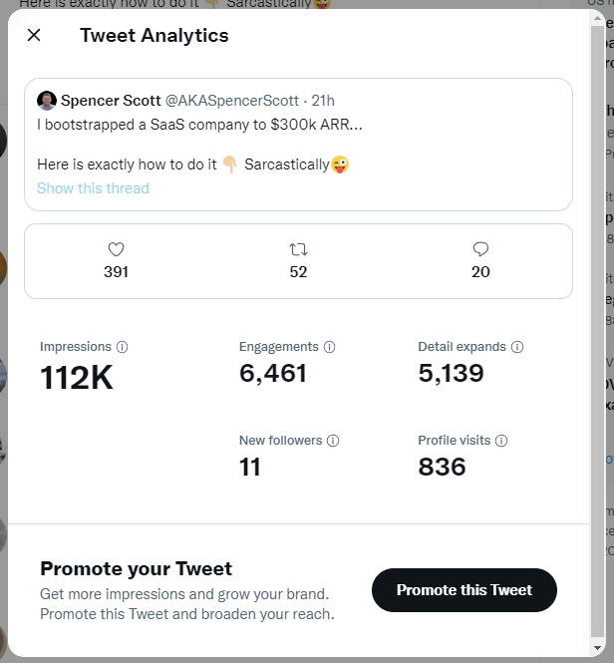Viewport: 614px width, 663px height.
Task: Click the retweet arrows icon
Action: (x=298, y=249)
